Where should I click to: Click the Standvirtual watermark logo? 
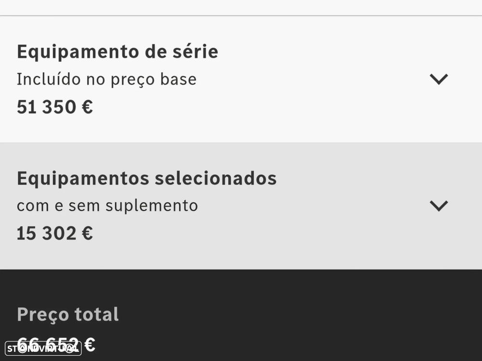[42, 348]
